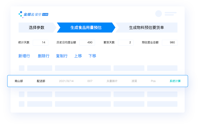Click the 2021/9/14 date cell

point(66,81)
